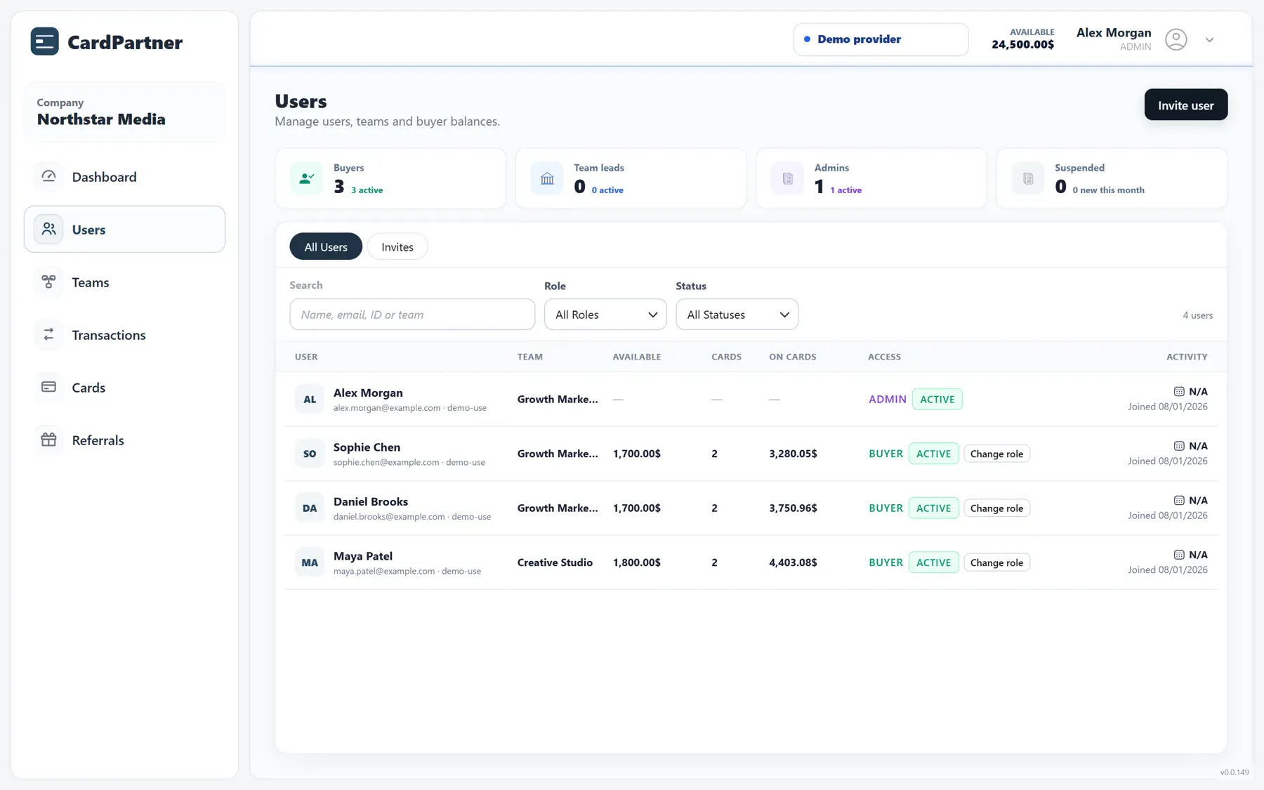Select the Users people icon in sidebar
The image size is (1264, 790).
pyautogui.click(x=48, y=229)
